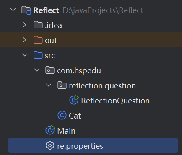This screenshot has width=182, height=155.
Task: Click the .idea folder icon
Action: pos(38,25)
